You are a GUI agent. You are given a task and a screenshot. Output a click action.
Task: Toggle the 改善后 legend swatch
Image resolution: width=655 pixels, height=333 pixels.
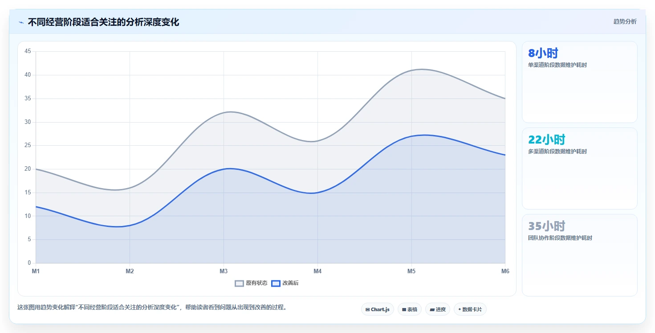276,283
